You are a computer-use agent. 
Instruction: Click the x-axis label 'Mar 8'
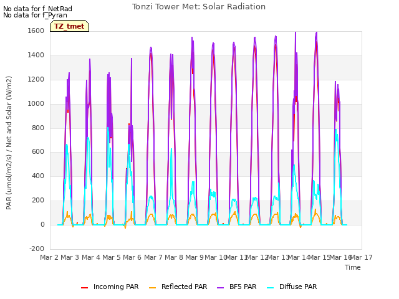(x=174, y=257)
